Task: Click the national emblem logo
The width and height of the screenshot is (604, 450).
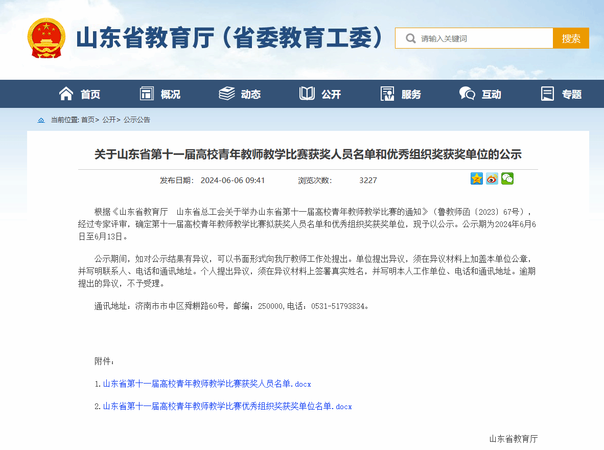Action: click(x=46, y=38)
